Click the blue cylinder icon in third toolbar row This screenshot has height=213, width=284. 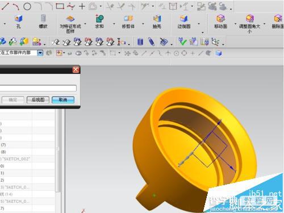(140, 41)
